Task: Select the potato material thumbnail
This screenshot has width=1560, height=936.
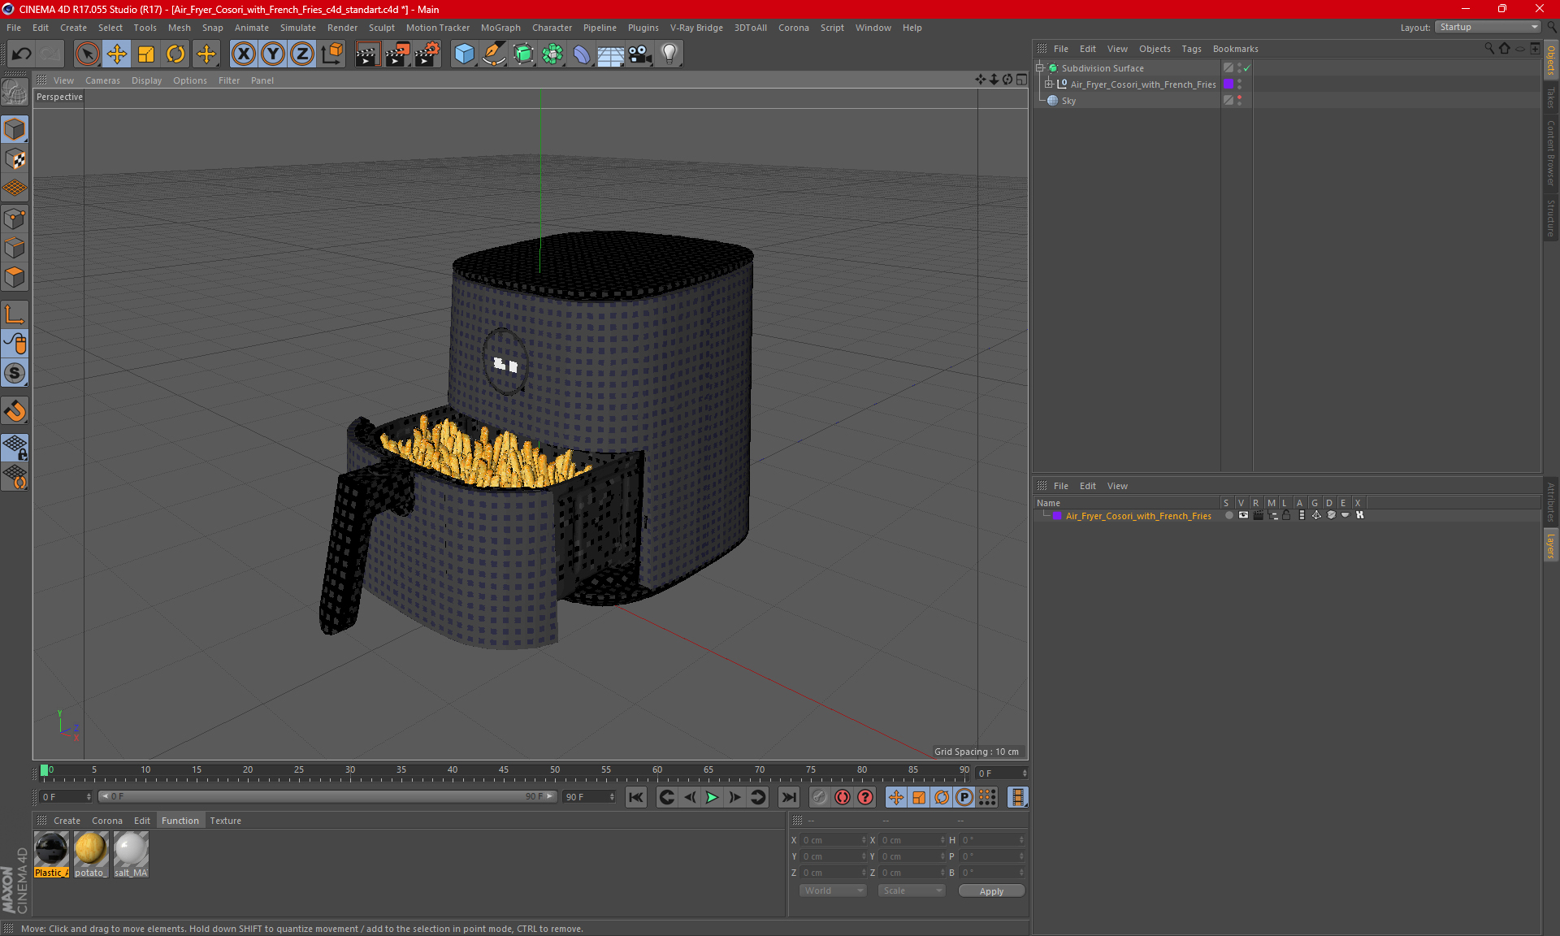Action: pos(90,854)
